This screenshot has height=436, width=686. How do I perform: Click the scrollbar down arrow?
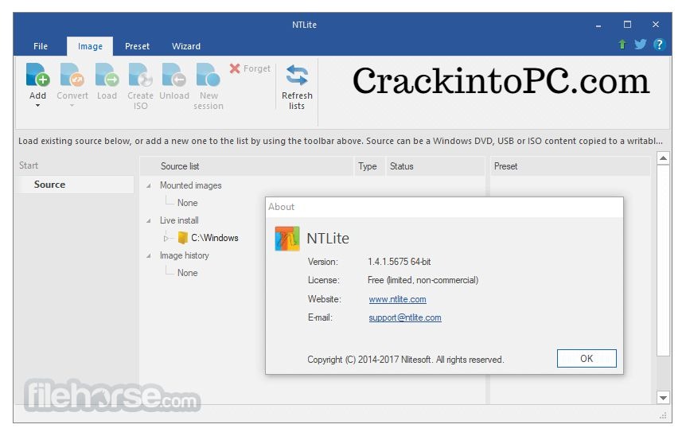click(663, 398)
